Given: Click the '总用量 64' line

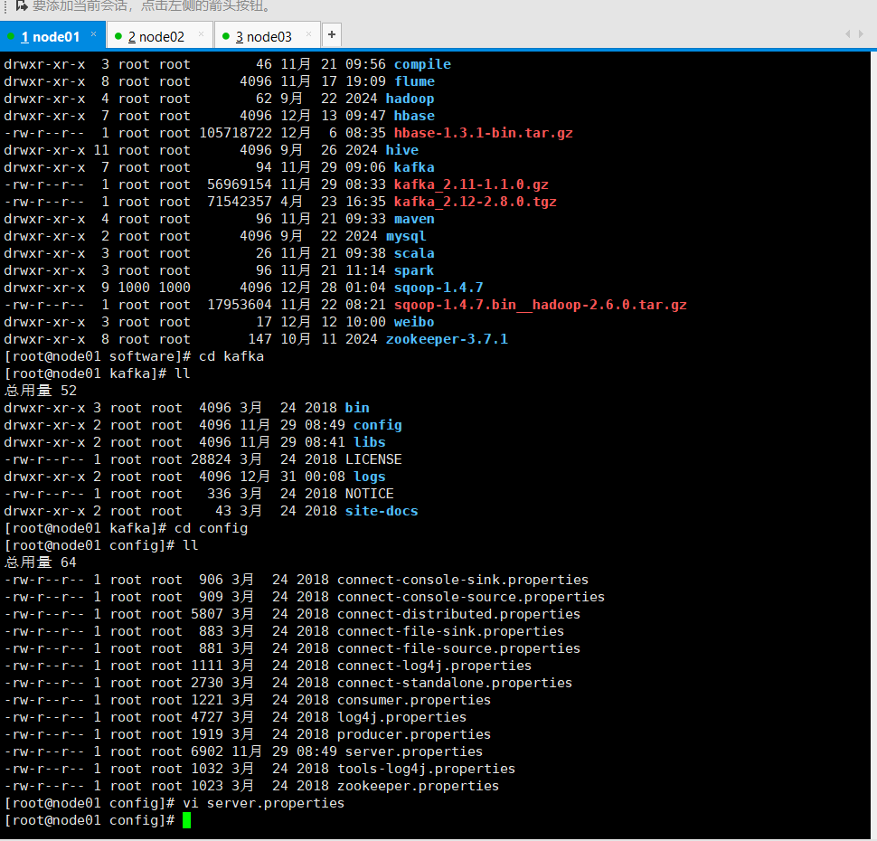Looking at the screenshot, I should 41,562.
